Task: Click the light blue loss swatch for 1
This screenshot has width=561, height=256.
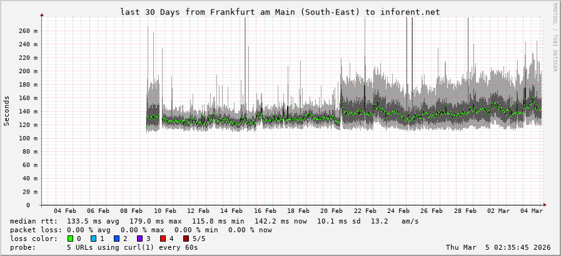Action: tap(93, 239)
